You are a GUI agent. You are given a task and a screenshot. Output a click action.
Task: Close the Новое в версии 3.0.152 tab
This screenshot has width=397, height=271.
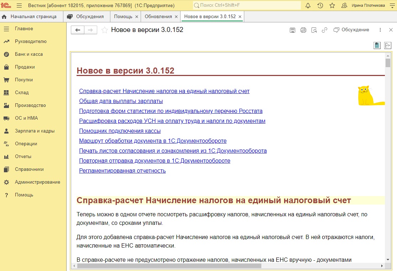(240, 17)
